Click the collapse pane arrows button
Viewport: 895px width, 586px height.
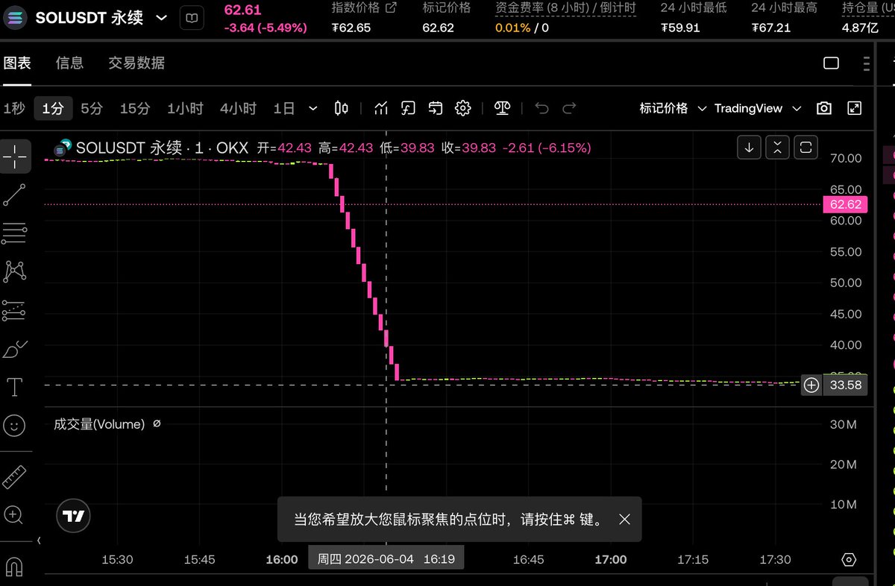(777, 148)
